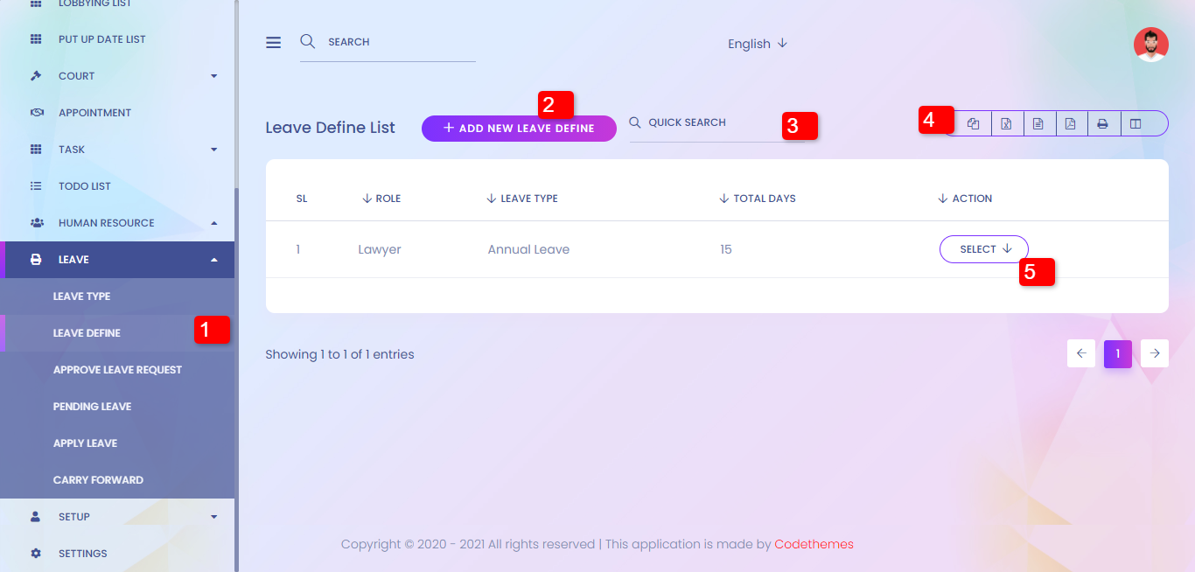Open Leave Type in the sidebar
The width and height of the screenshot is (1195, 572).
(x=81, y=296)
